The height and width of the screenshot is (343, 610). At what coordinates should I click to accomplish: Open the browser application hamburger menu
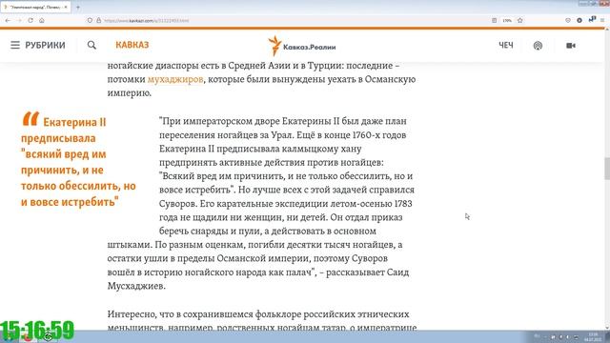tap(602, 20)
